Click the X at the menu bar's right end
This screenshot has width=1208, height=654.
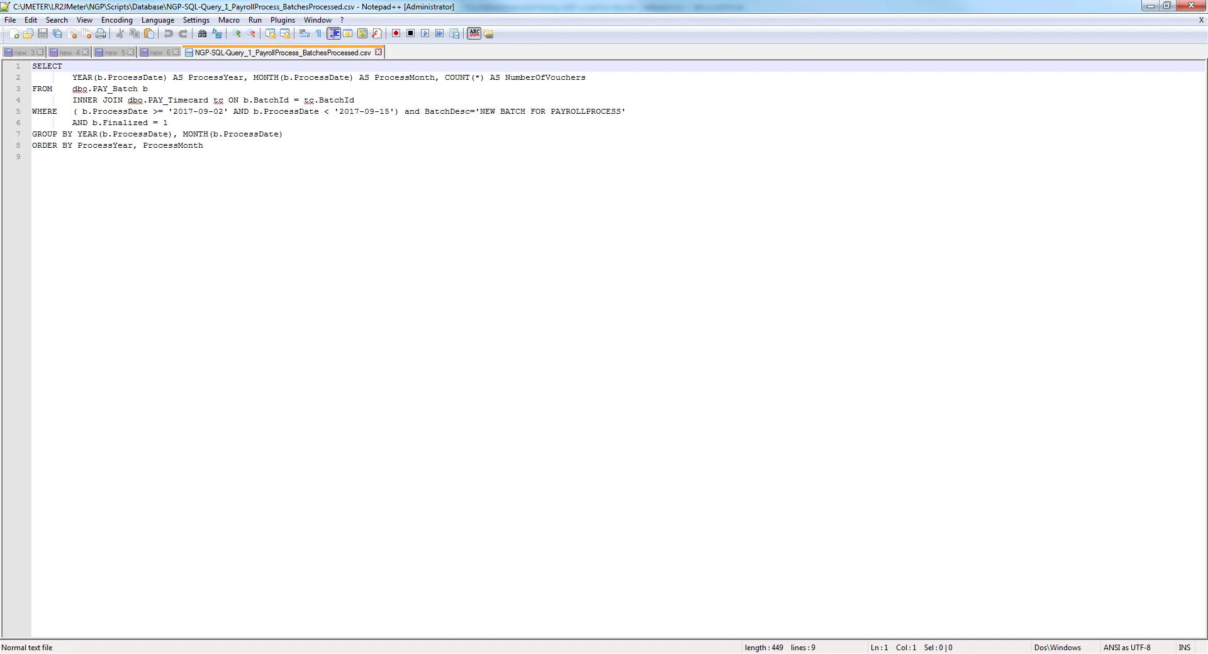pyautogui.click(x=1201, y=20)
